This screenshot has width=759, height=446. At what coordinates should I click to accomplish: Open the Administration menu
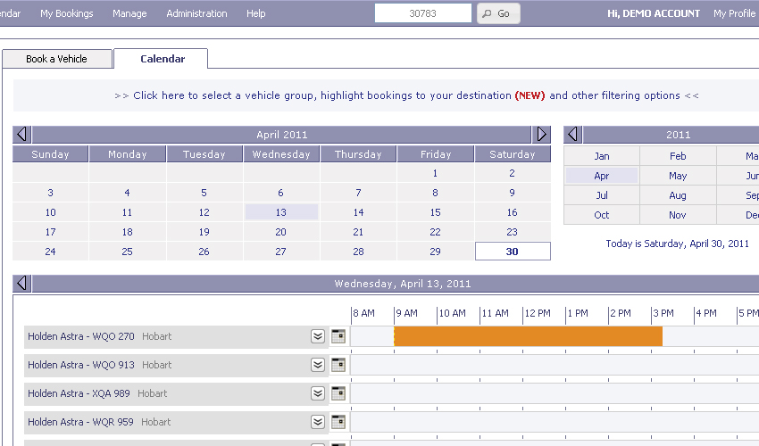pos(196,13)
